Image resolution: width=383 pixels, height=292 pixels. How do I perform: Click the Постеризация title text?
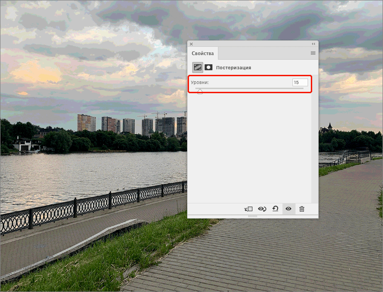(234, 67)
